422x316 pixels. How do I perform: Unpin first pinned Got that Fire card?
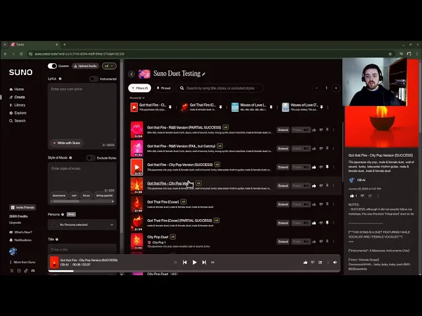click(170, 107)
